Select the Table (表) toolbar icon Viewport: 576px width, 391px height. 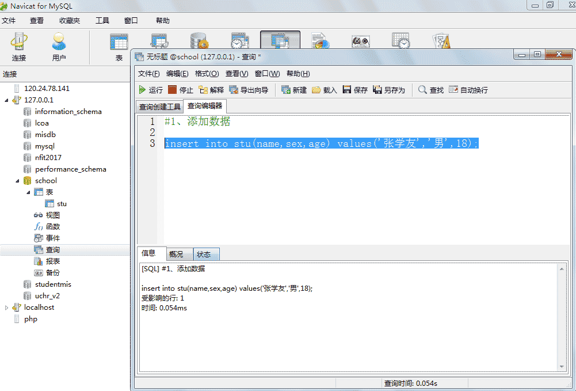119,47
